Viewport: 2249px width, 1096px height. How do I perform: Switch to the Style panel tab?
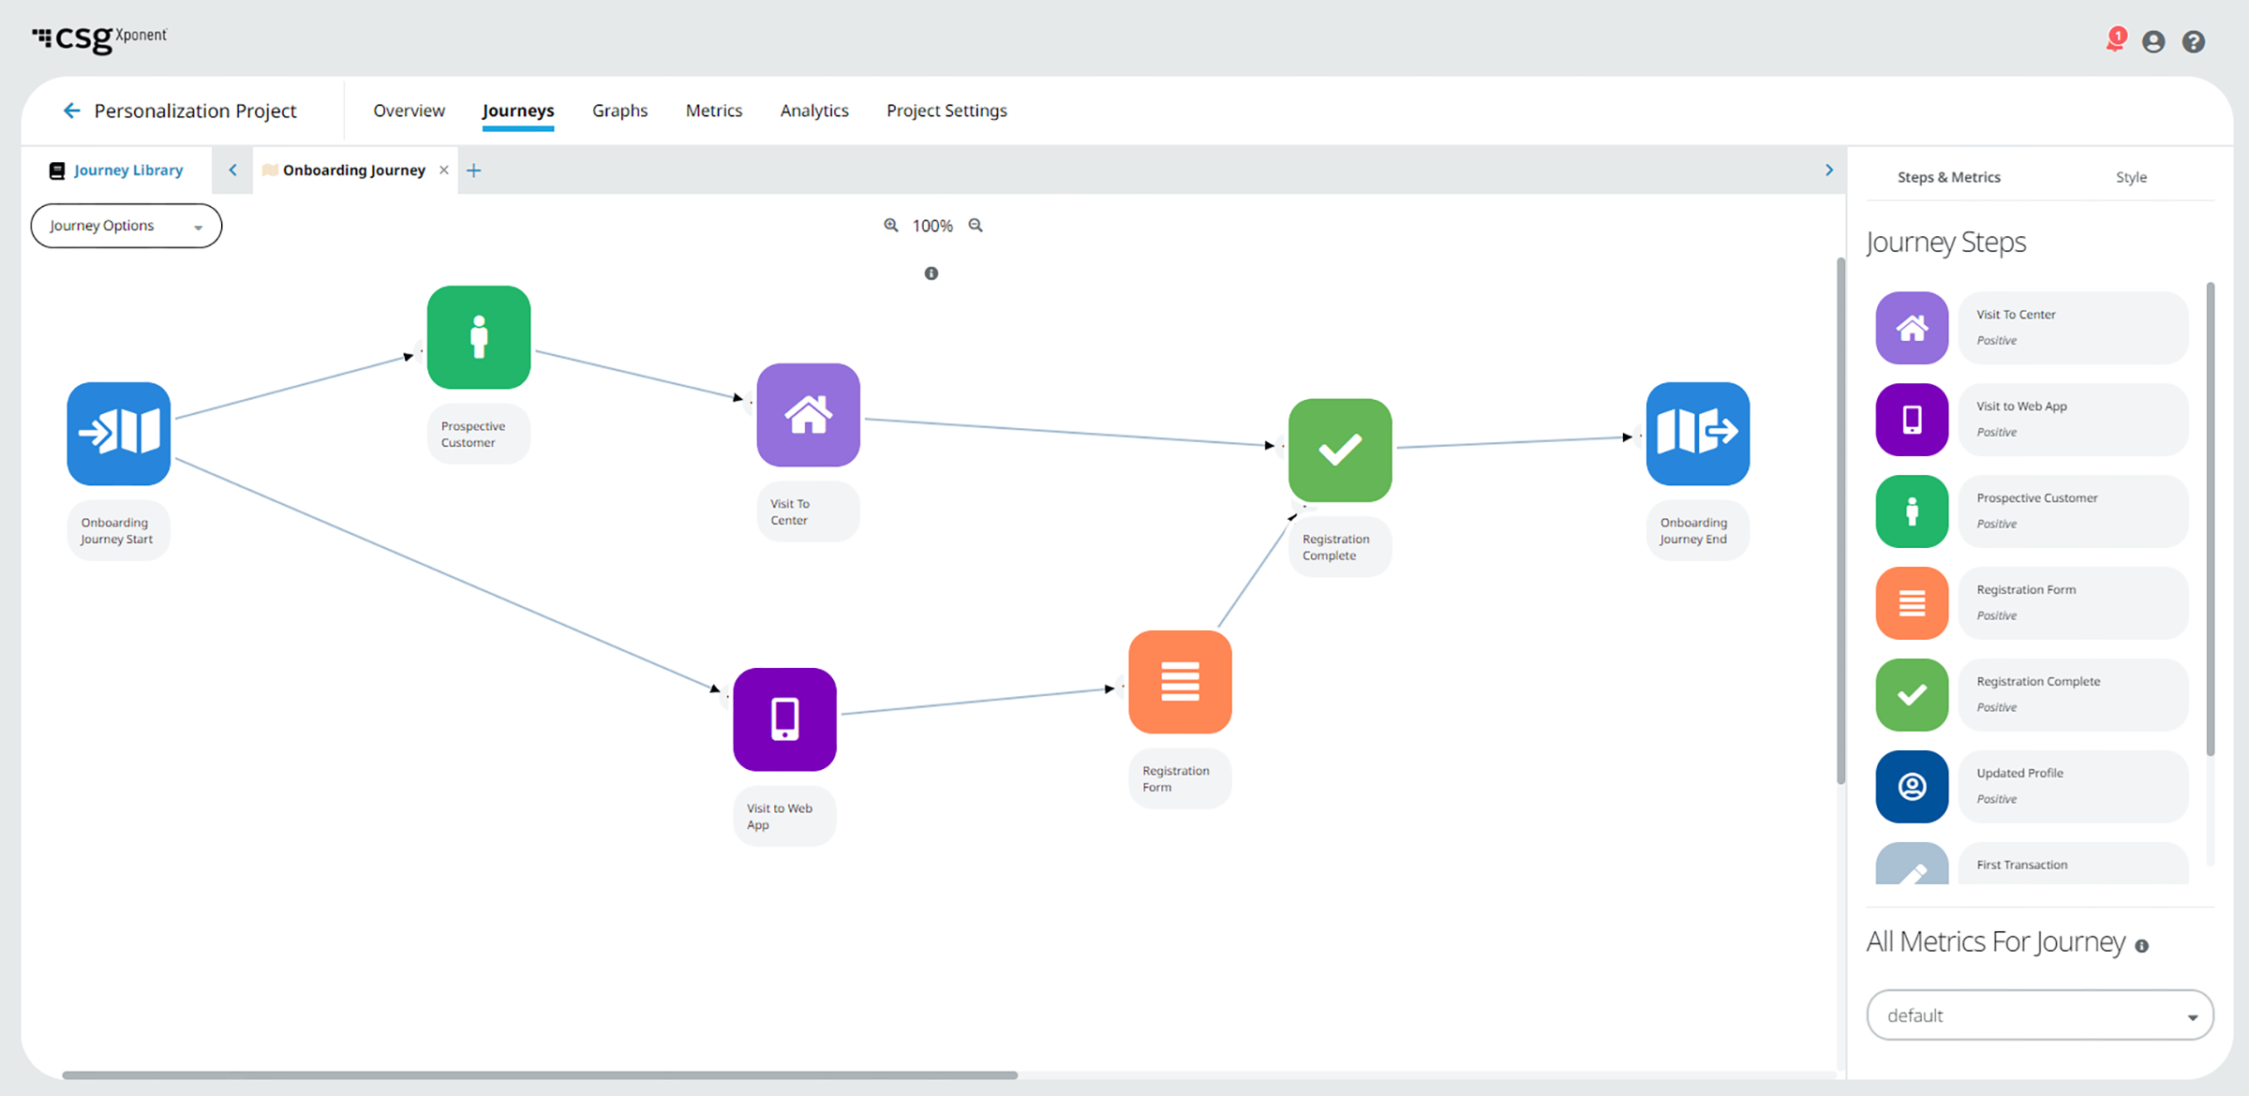point(2130,177)
